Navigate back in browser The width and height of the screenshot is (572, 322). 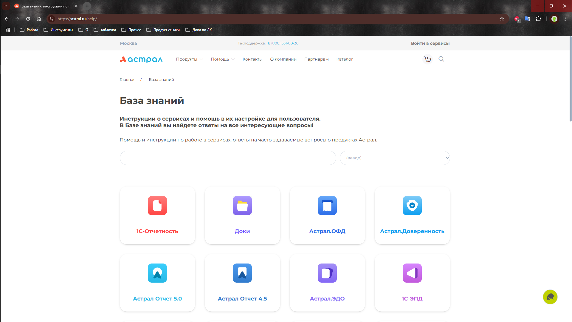point(7,19)
